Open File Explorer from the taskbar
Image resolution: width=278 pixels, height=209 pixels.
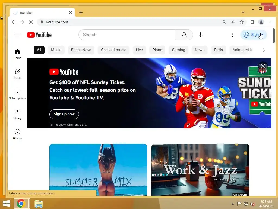(39, 204)
